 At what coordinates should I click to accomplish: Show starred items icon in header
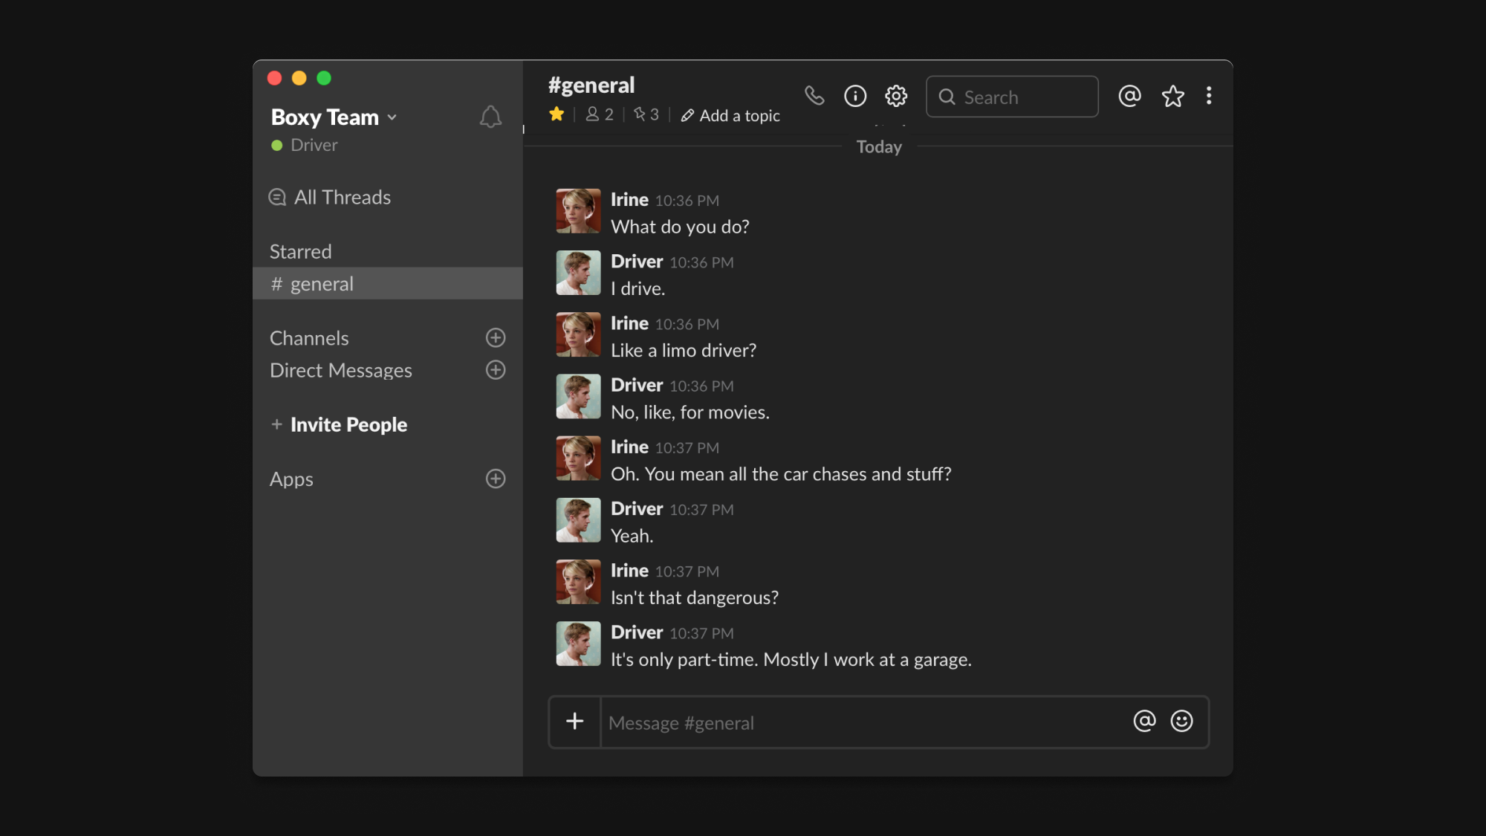(1172, 96)
